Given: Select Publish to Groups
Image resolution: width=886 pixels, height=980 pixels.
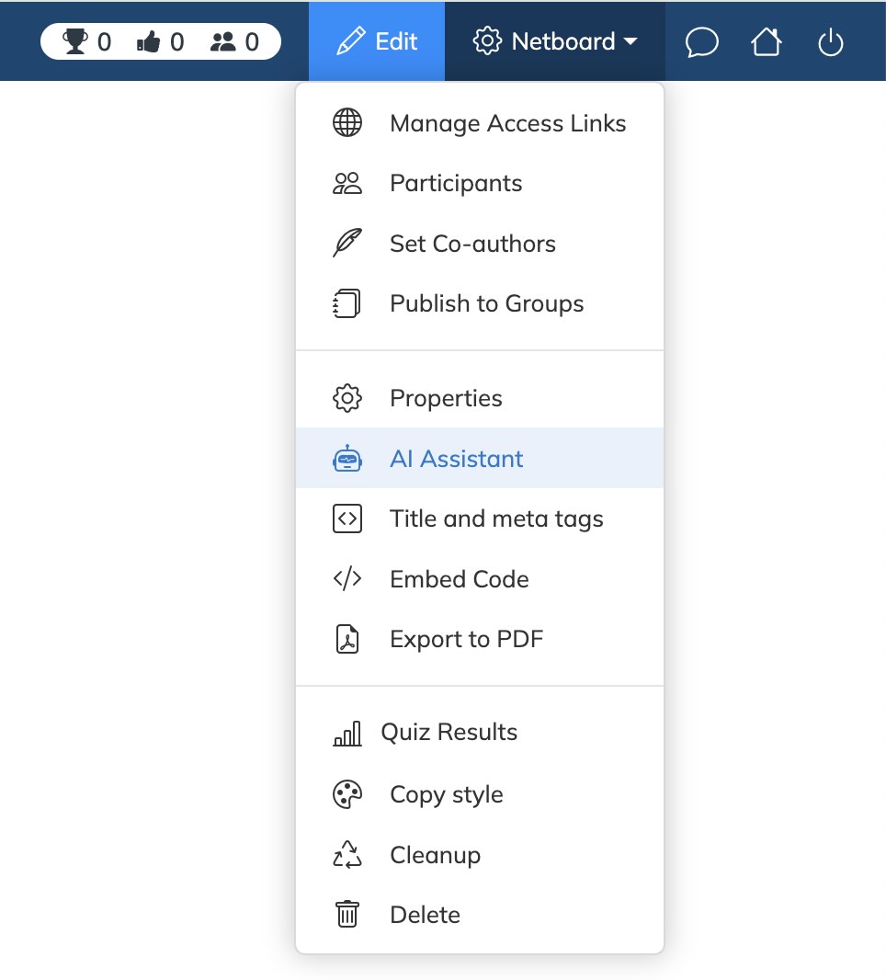Looking at the screenshot, I should [480, 303].
